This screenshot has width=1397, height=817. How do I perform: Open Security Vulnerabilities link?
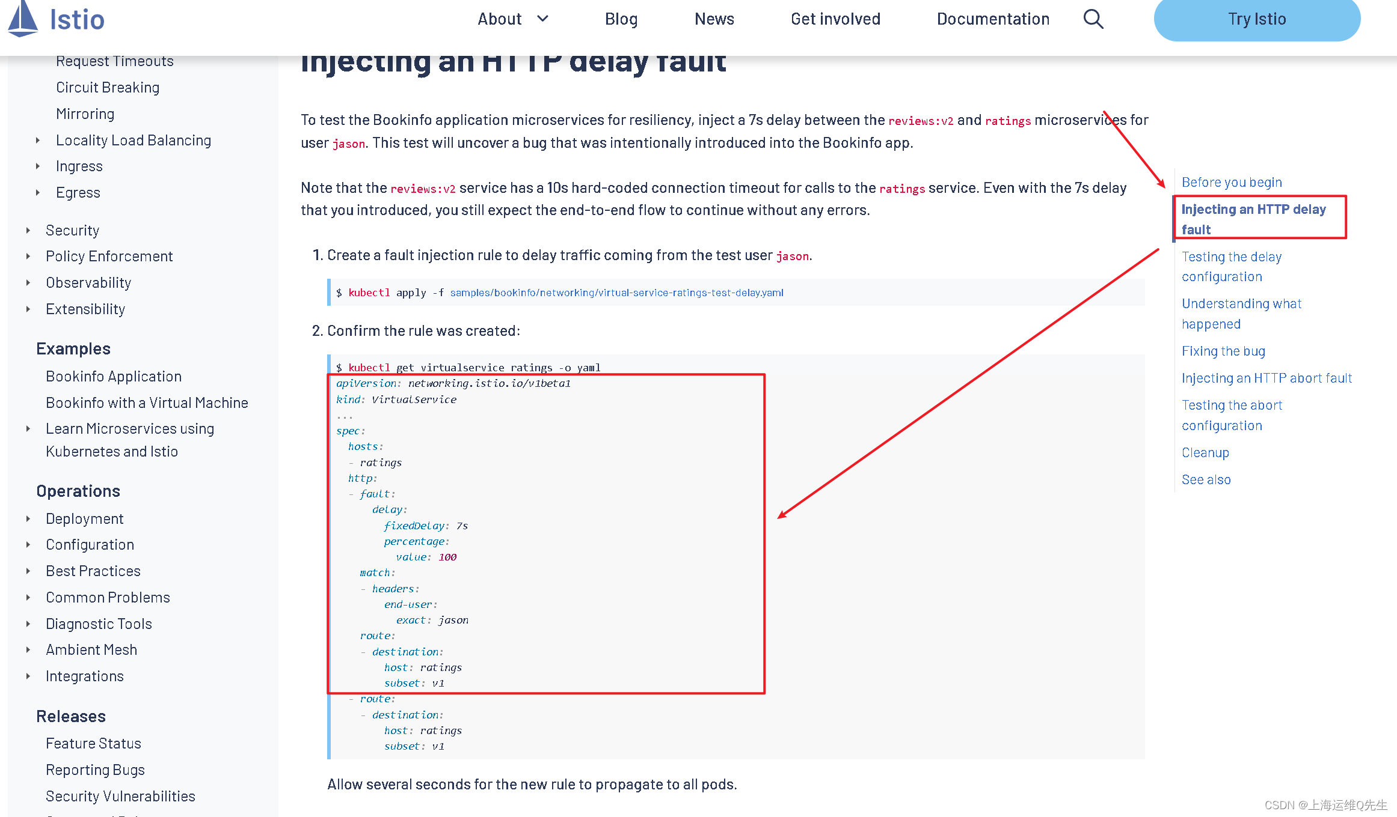[120, 797]
